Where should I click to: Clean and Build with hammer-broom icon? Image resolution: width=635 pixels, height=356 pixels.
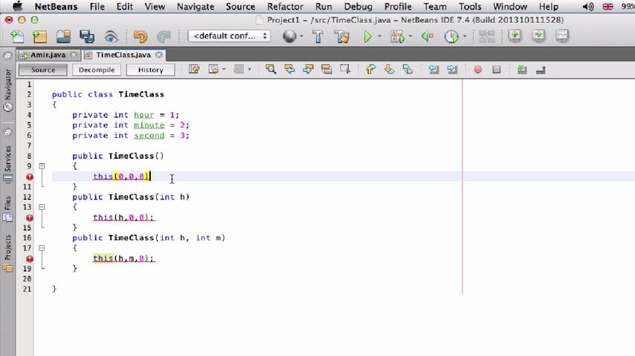(x=342, y=37)
